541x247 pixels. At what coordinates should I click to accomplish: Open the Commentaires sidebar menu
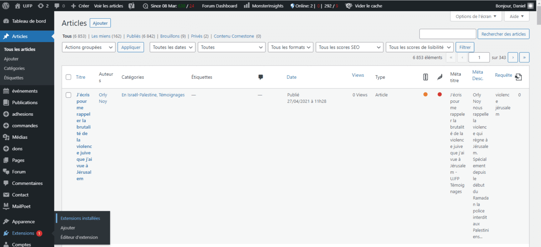27,183
